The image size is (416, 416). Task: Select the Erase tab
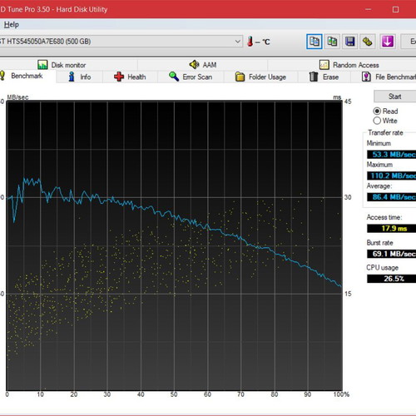click(x=324, y=77)
